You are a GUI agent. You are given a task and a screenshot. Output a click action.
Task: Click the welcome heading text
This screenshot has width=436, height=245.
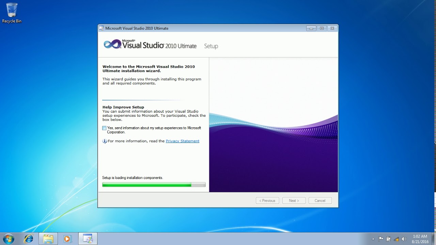coord(149,69)
